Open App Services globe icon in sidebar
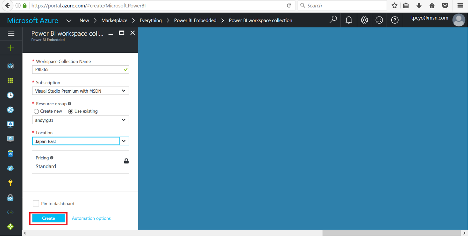Viewport: 470px width, 239px height. (x=11, y=110)
